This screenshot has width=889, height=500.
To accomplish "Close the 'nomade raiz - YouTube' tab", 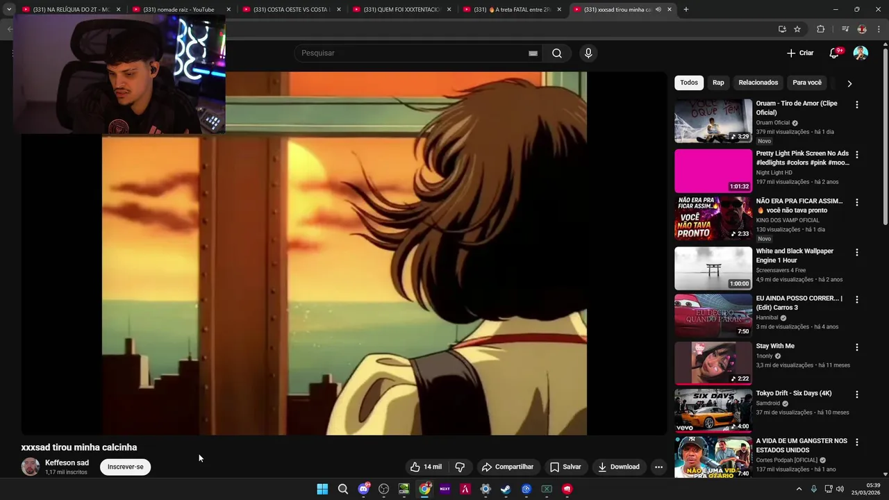I will point(229,10).
